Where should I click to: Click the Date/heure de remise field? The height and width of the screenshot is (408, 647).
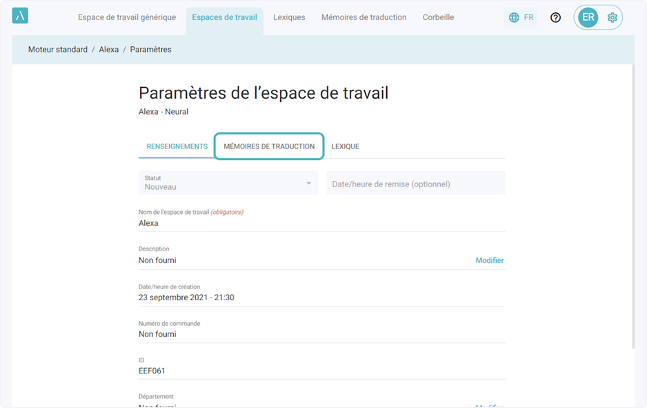(415, 184)
